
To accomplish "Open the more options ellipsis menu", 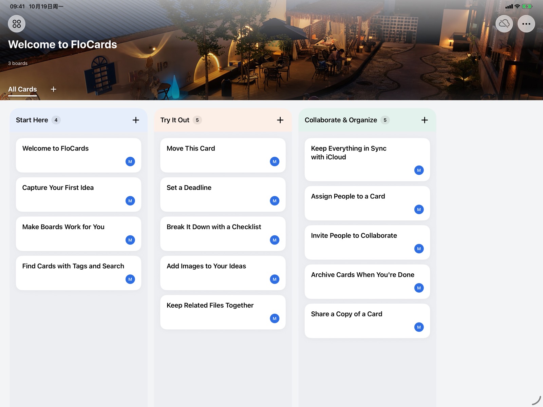I will coord(526,24).
